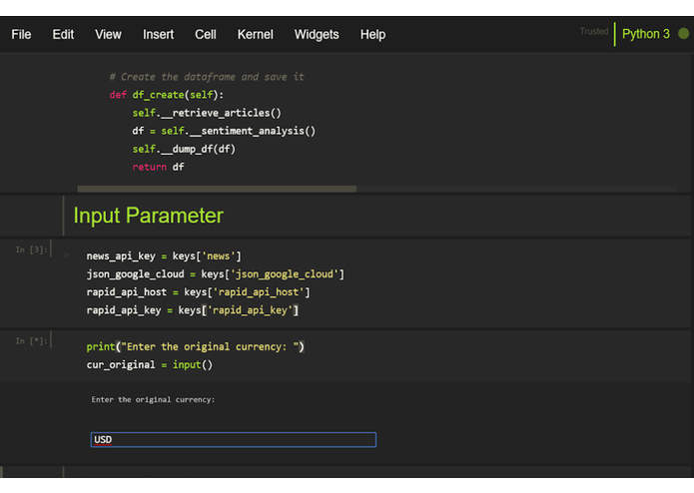Open the File menu
694x493 pixels.
point(21,35)
